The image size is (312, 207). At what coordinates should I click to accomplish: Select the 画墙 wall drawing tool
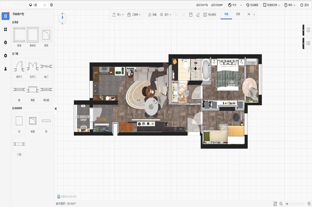click(19, 35)
